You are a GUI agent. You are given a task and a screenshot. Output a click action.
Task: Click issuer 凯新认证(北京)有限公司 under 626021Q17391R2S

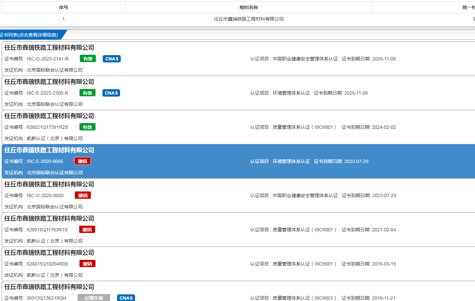click(x=55, y=138)
